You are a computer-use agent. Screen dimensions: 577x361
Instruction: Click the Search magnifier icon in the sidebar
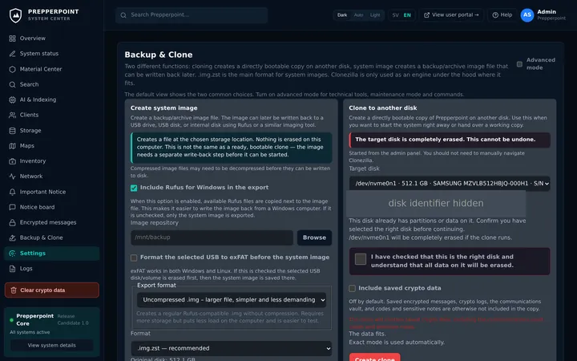tap(12, 84)
